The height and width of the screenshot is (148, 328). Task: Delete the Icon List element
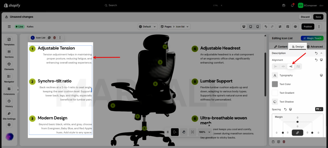(x=54, y=38)
